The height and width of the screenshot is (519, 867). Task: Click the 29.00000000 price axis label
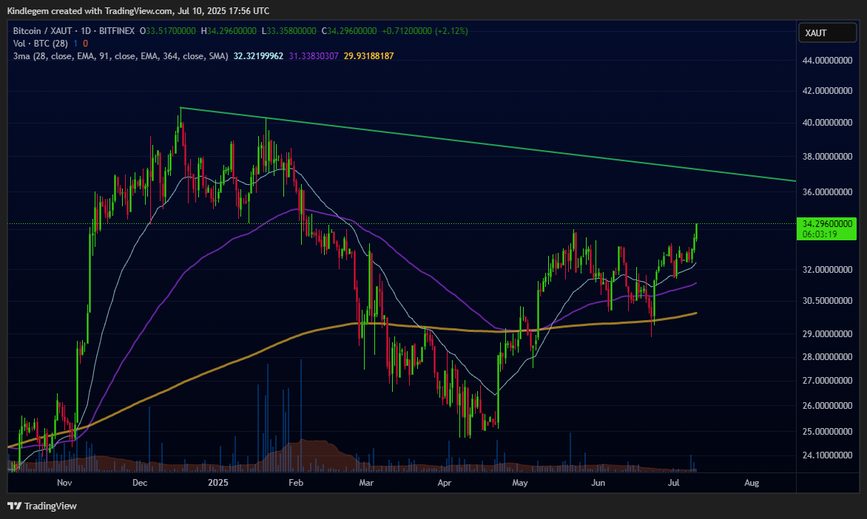(x=827, y=334)
